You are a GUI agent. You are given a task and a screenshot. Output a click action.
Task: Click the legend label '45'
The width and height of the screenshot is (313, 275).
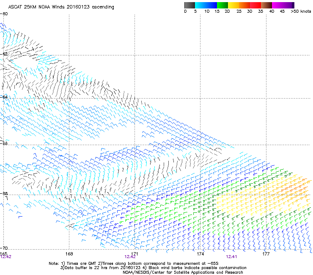tap(282, 11)
